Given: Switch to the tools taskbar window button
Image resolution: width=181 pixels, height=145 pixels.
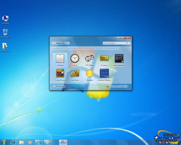Looking at the screenshot, I should (48, 142).
